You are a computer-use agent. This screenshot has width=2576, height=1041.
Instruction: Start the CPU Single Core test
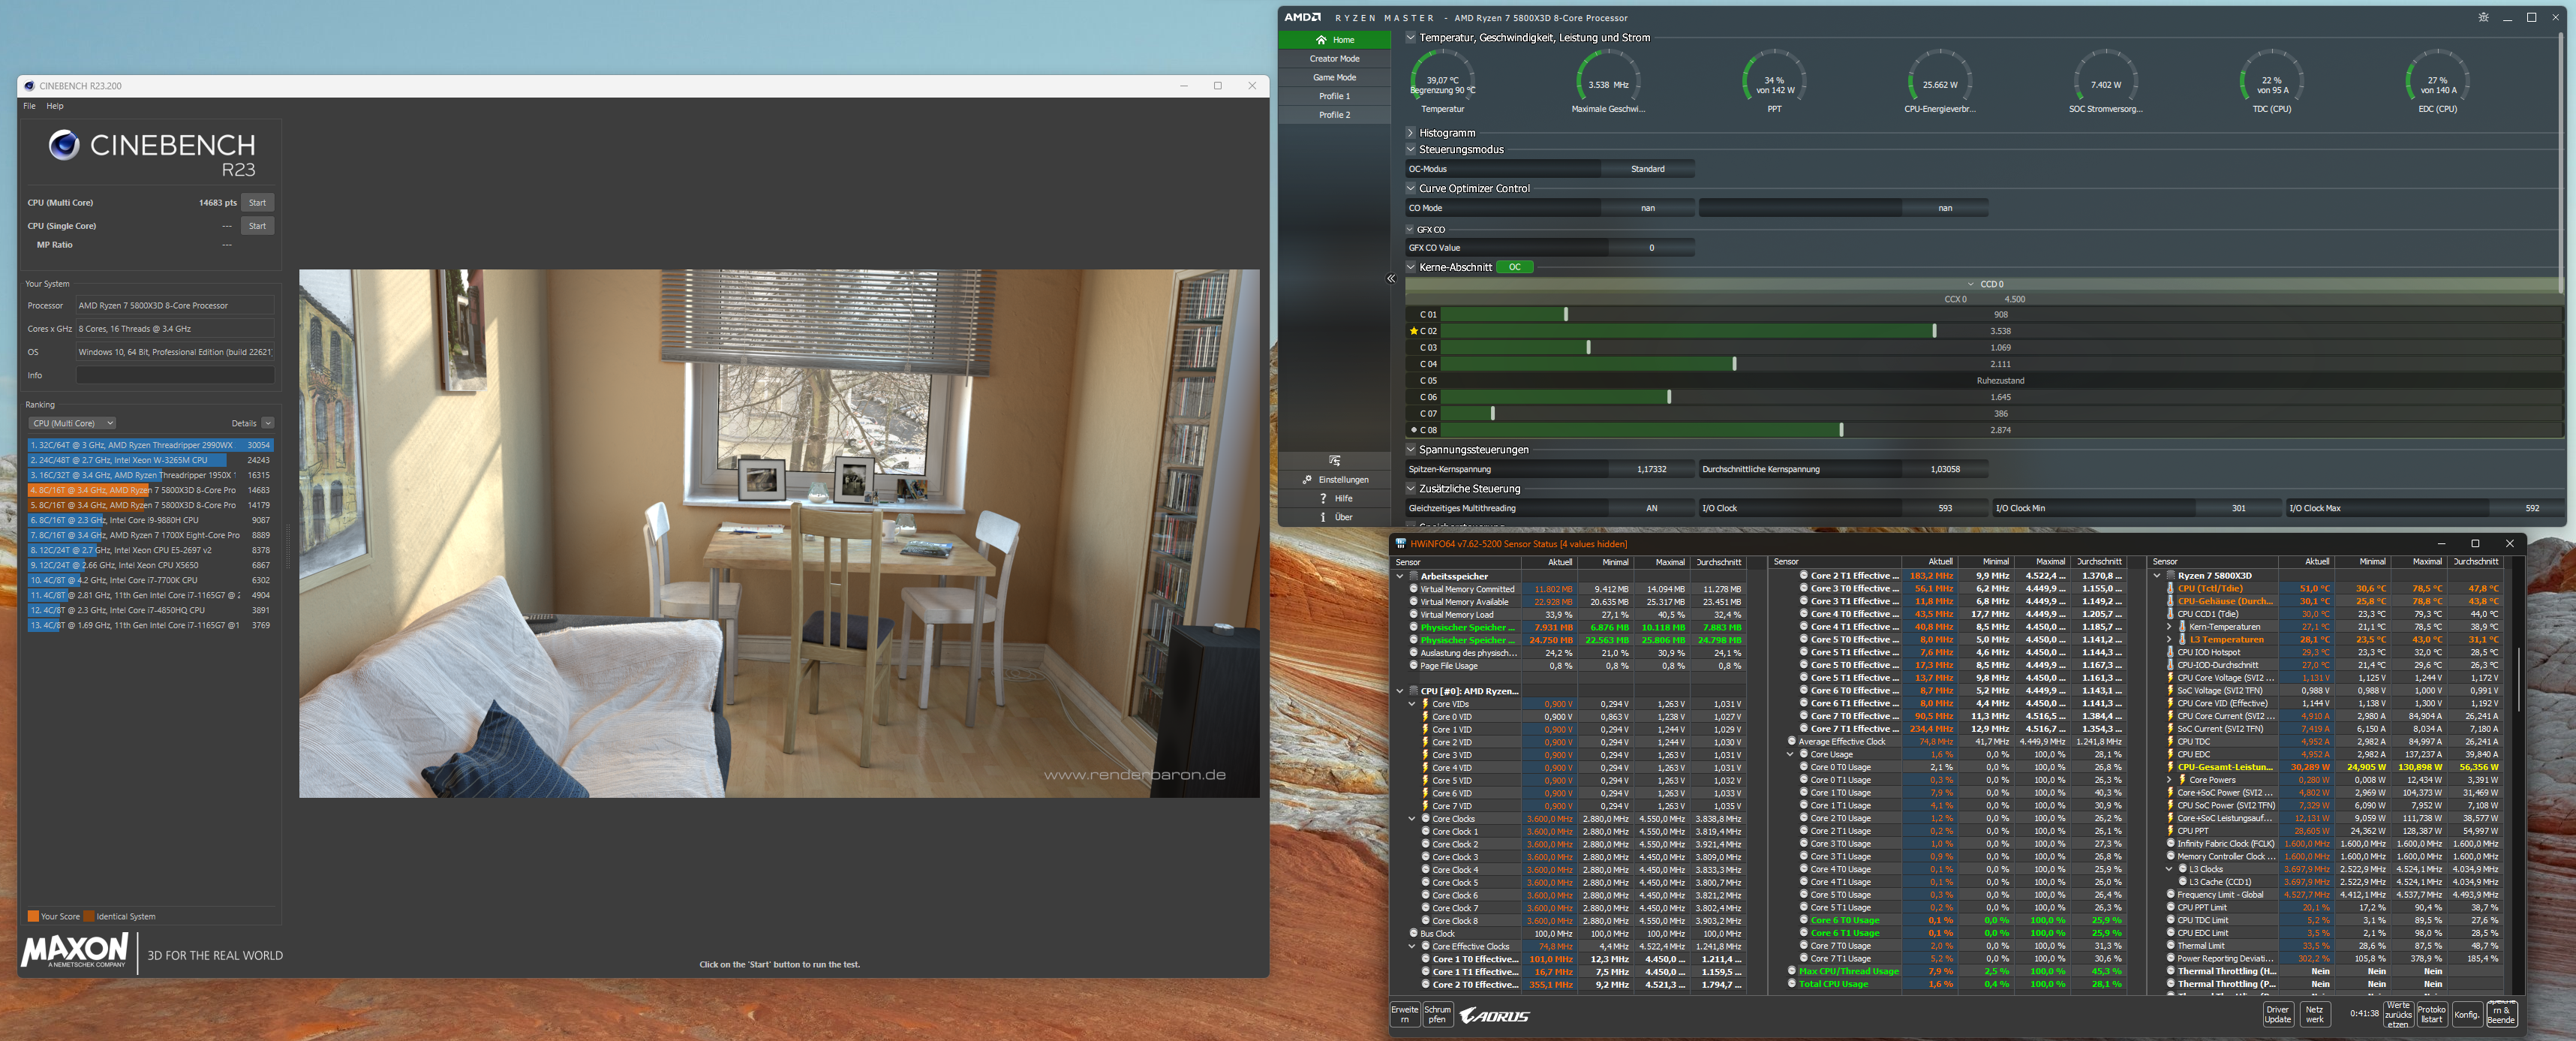[x=257, y=226]
